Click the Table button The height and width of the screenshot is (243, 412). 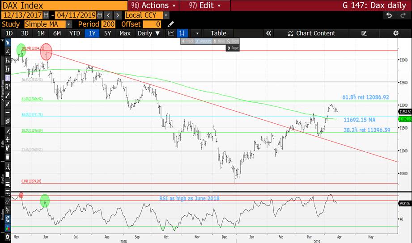[x=219, y=34]
